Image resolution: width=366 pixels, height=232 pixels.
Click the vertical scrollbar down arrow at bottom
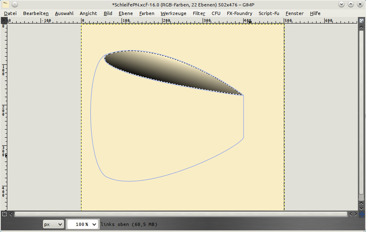[361, 208]
